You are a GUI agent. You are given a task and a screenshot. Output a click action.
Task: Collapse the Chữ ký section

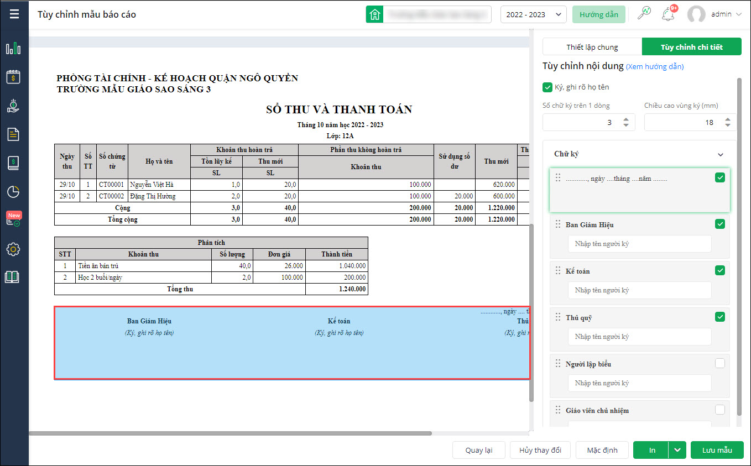(720, 155)
